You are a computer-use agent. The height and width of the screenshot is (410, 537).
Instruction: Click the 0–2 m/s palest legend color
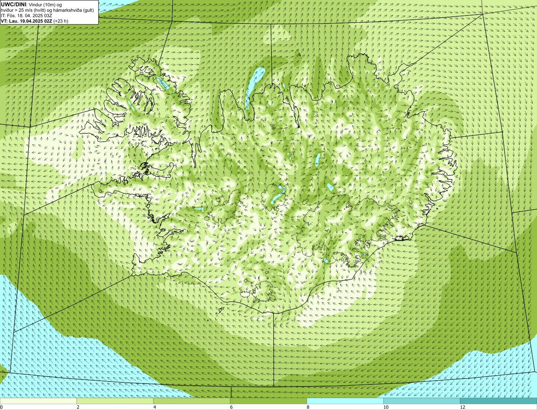pos(38,401)
